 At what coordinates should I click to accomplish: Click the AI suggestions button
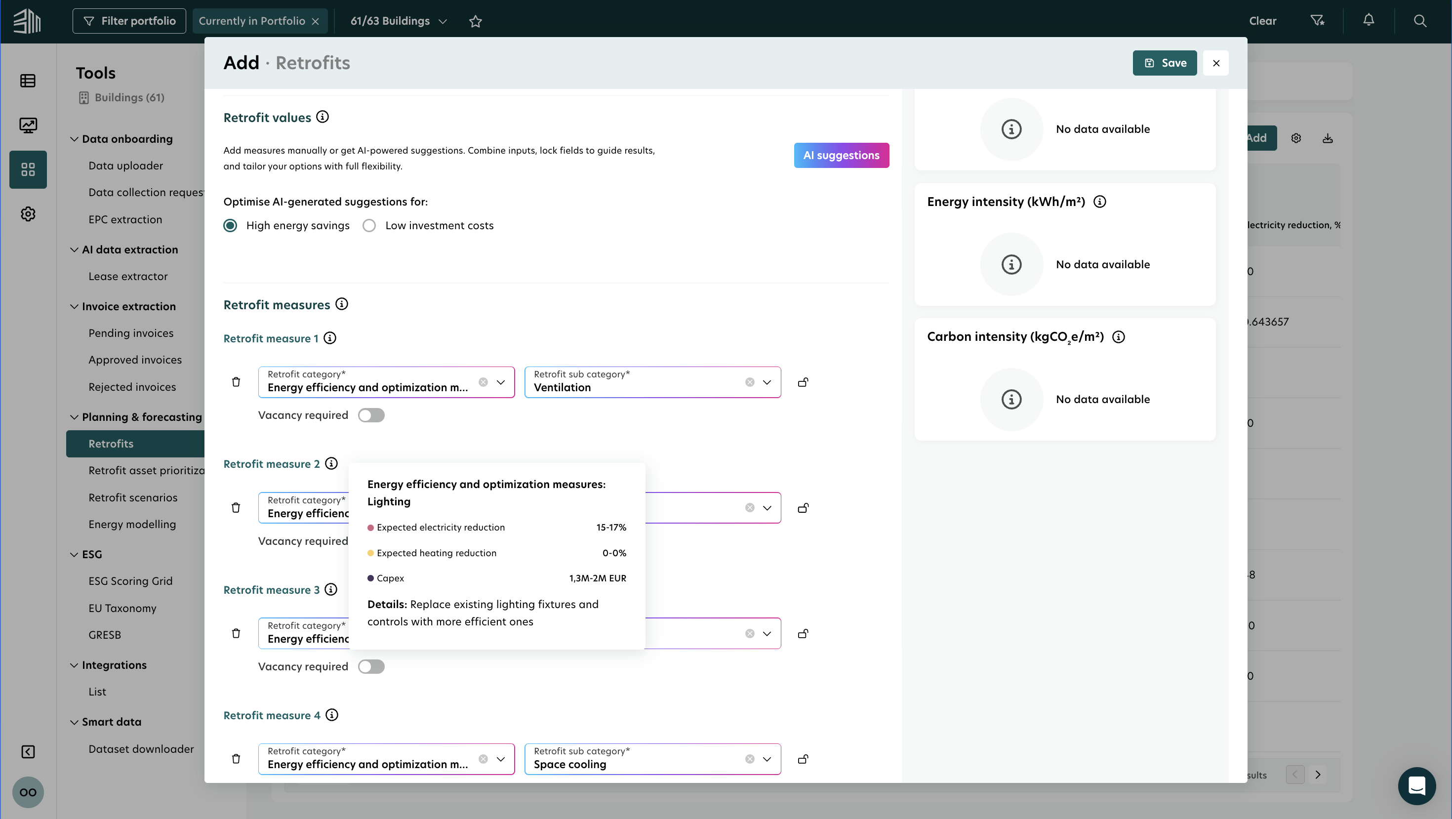click(x=841, y=155)
